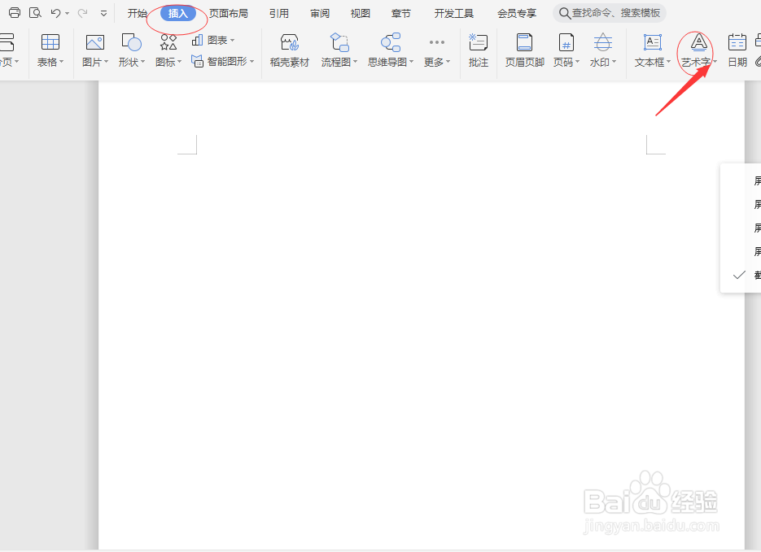The height and width of the screenshot is (552, 761).
Task: Click the 文本框 text box icon
Action: pyautogui.click(x=652, y=42)
